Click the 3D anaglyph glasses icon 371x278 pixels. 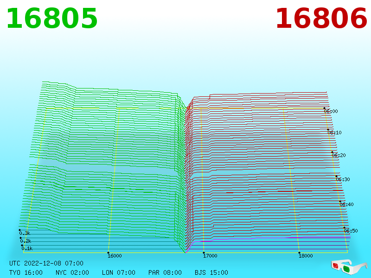(x=349, y=267)
